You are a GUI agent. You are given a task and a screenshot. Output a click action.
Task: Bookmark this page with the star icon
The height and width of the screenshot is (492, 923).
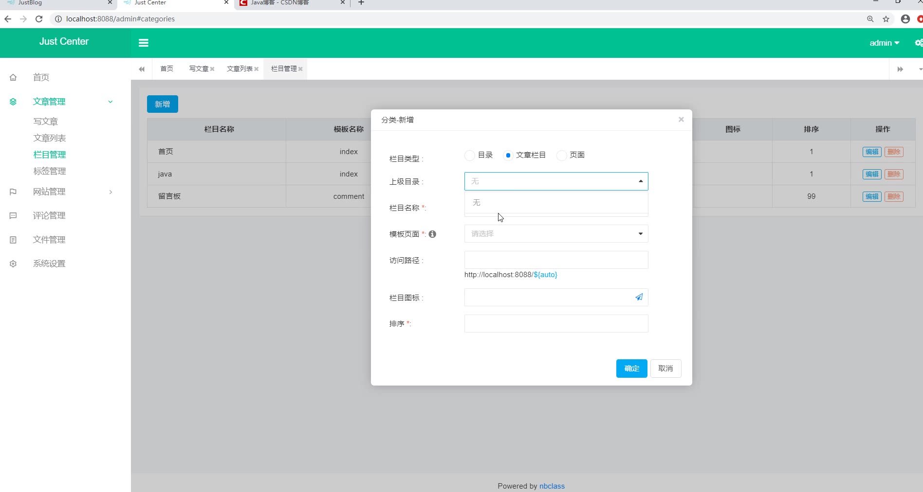coord(886,19)
